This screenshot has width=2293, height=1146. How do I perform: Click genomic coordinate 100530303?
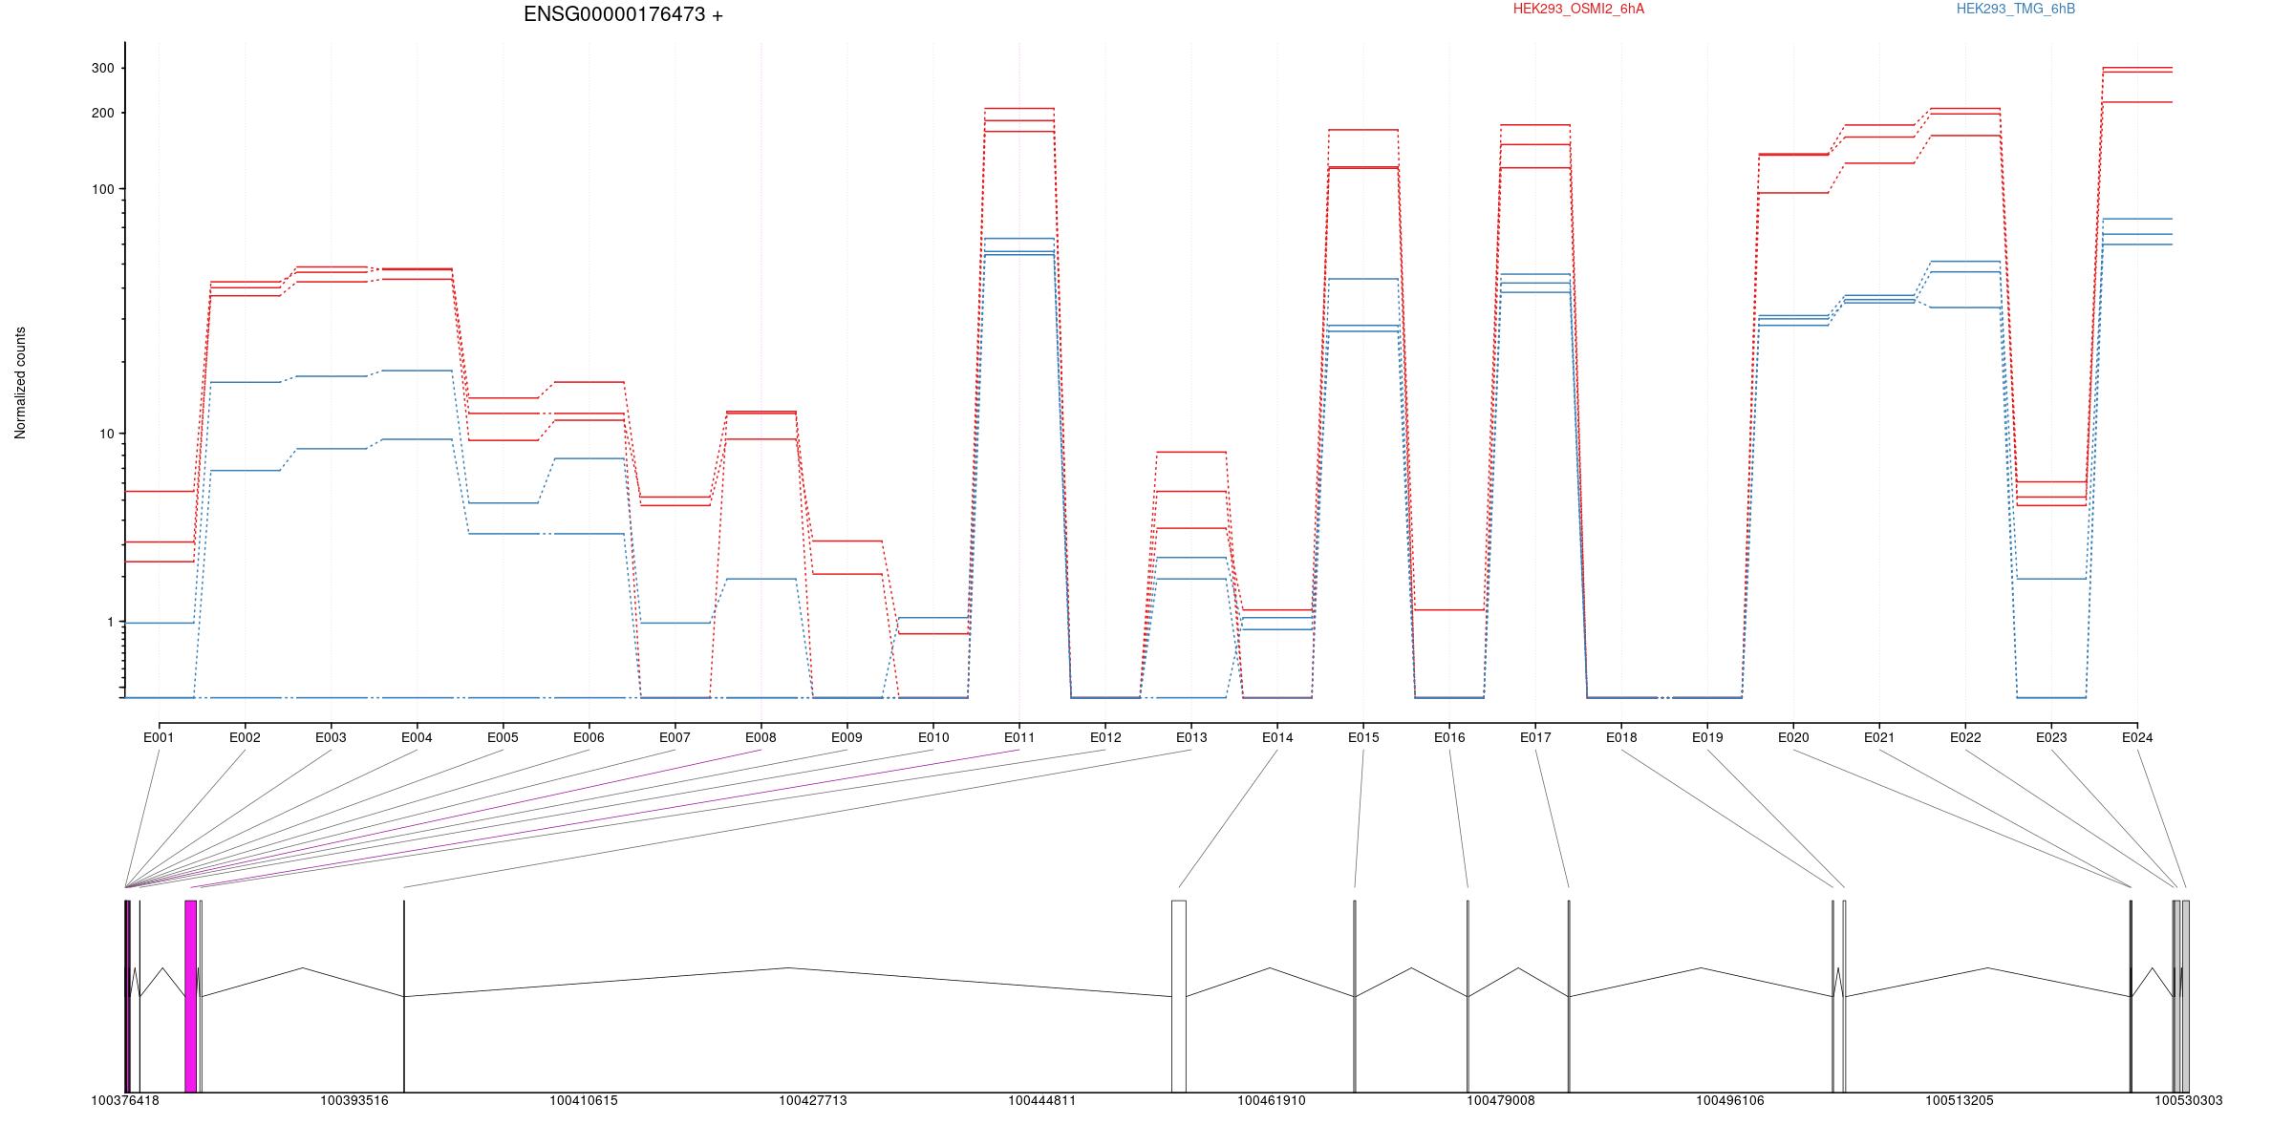tap(2188, 1100)
